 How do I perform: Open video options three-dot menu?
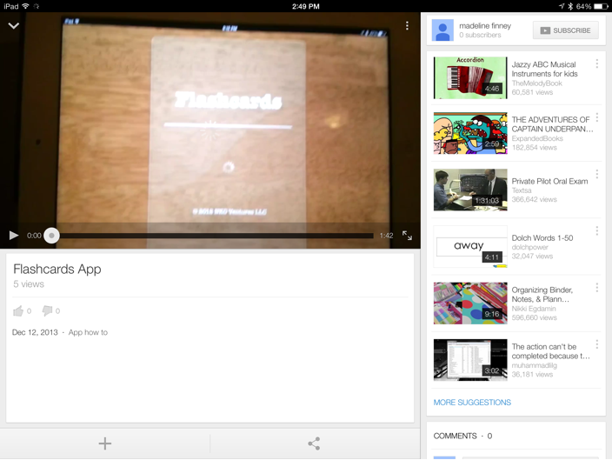(407, 26)
